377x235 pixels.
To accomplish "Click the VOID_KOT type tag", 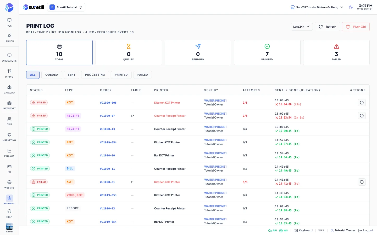I will tap(75, 195).
